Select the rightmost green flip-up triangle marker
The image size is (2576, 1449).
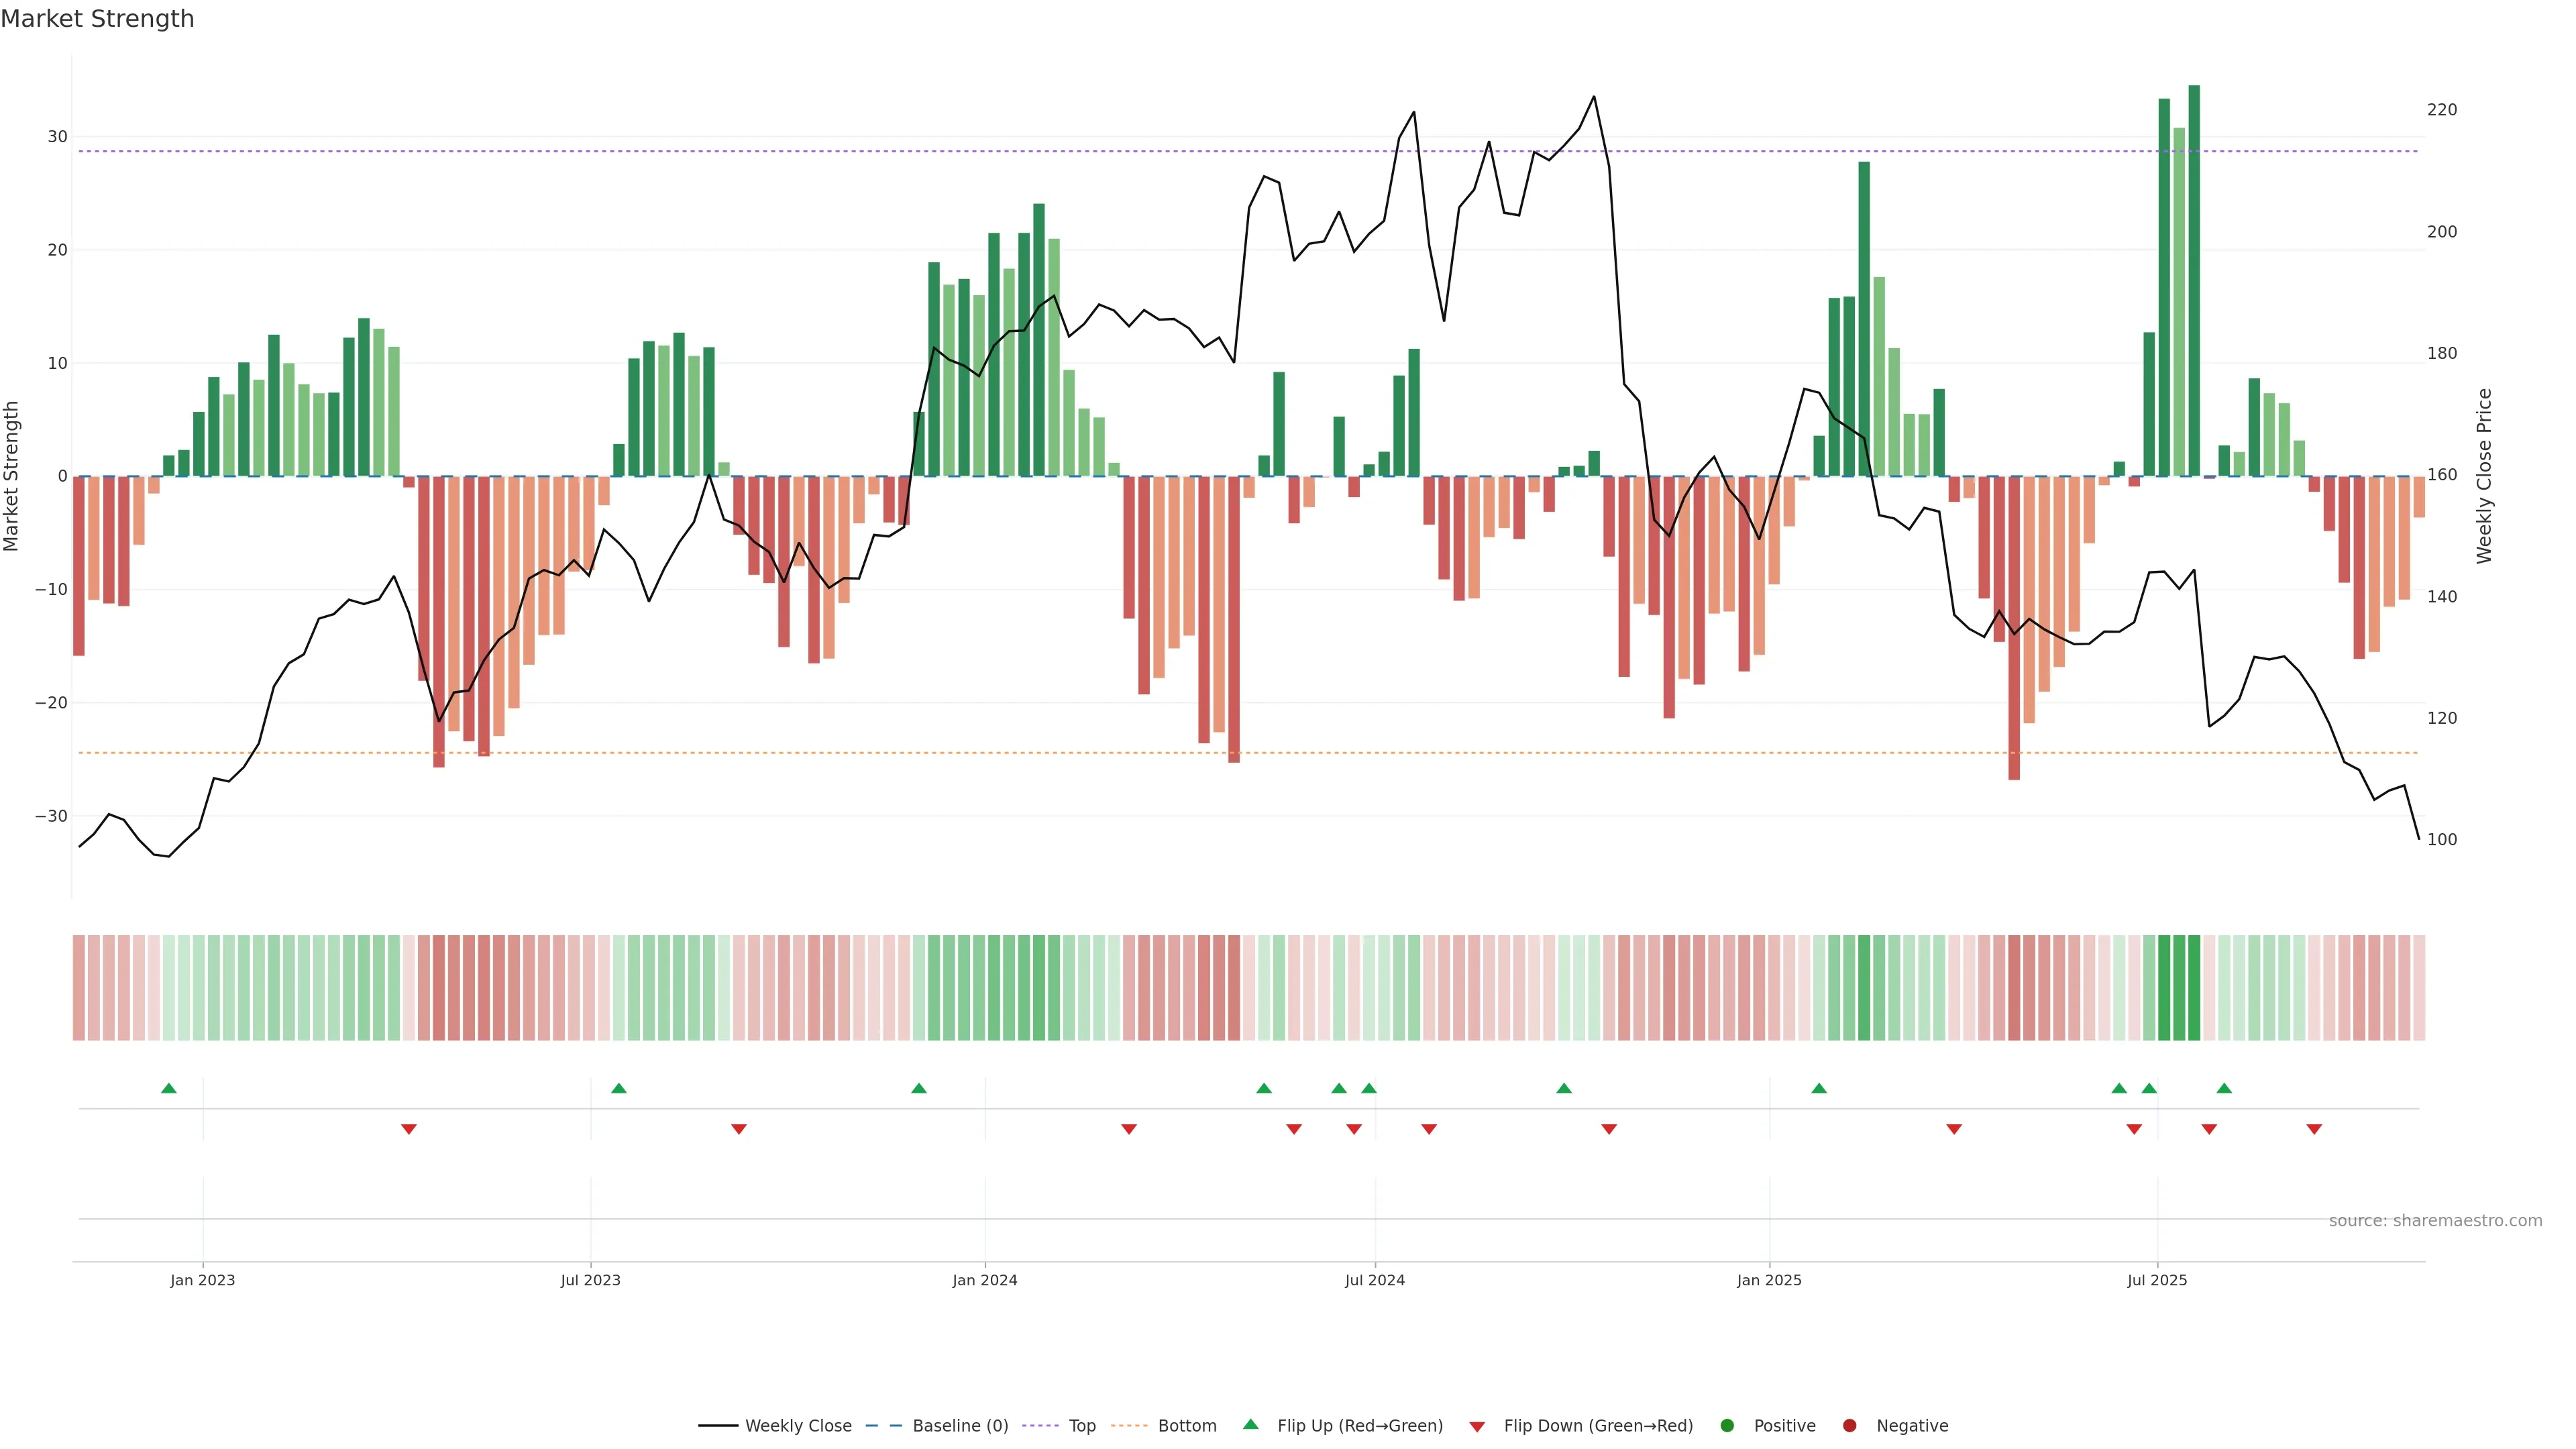(x=2224, y=1088)
